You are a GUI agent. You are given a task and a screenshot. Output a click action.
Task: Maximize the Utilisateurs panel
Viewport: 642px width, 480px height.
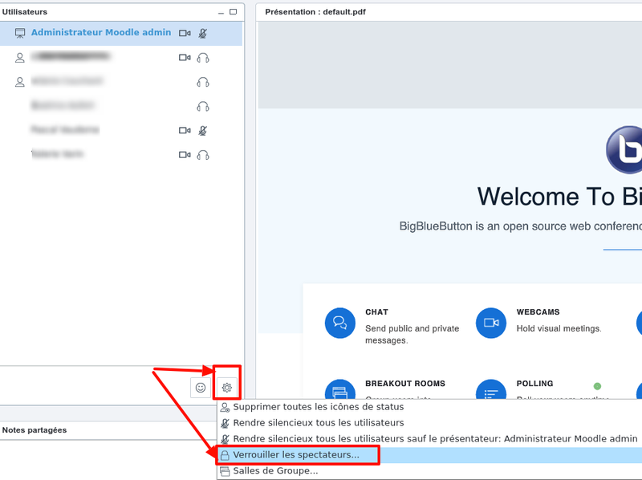[234, 12]
